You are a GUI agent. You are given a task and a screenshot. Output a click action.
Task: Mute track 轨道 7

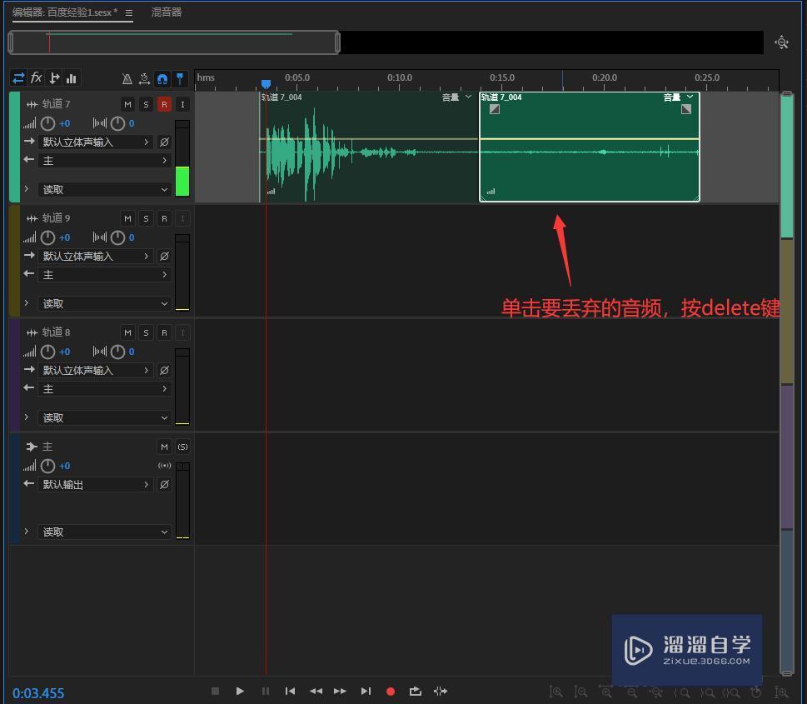(127, 104)
